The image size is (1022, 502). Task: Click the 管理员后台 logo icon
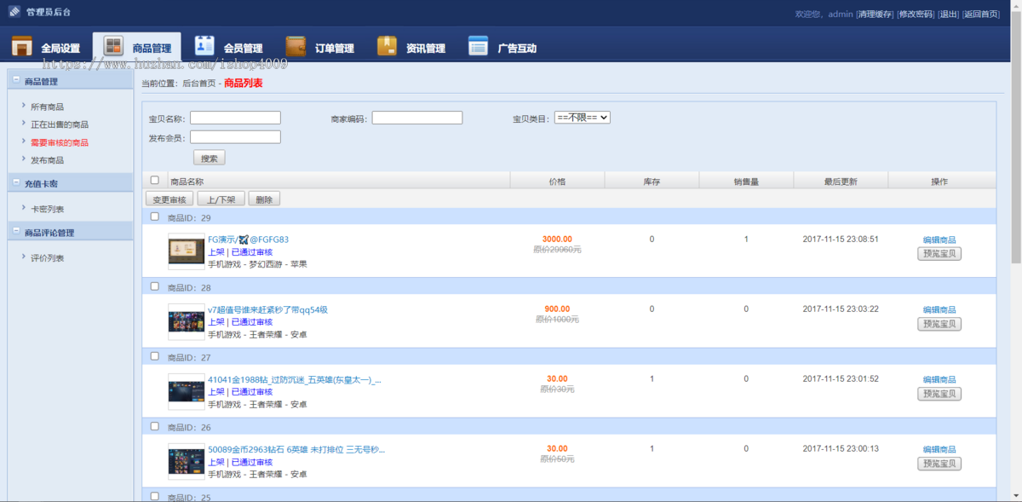coord(14,12)
